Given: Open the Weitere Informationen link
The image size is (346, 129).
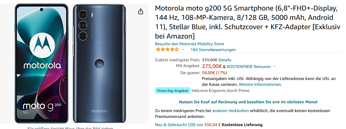Looking at the screenshot, I should coord(260,84).
